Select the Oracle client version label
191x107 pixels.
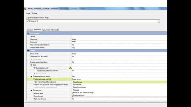coord(37,48)
